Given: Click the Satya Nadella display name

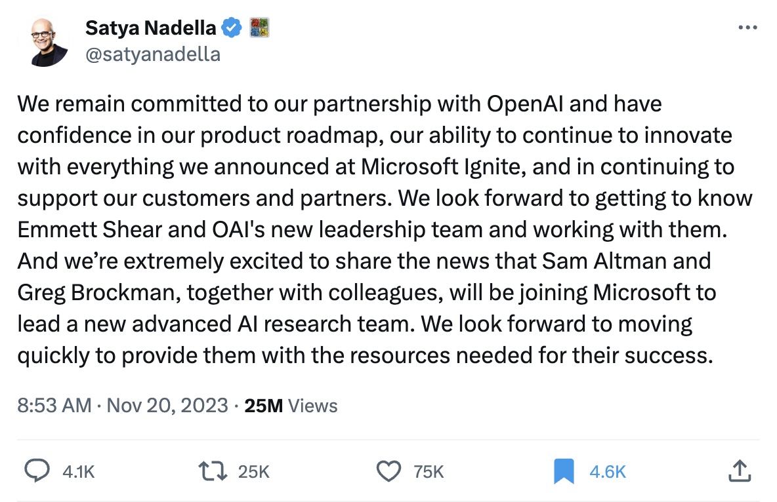Looking at the screenshot, I should (x=150, y=28).
